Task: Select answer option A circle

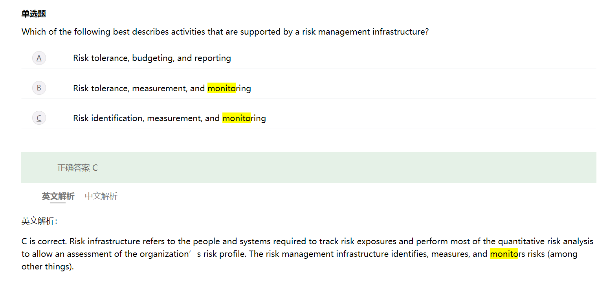Action: click(39, 58)
